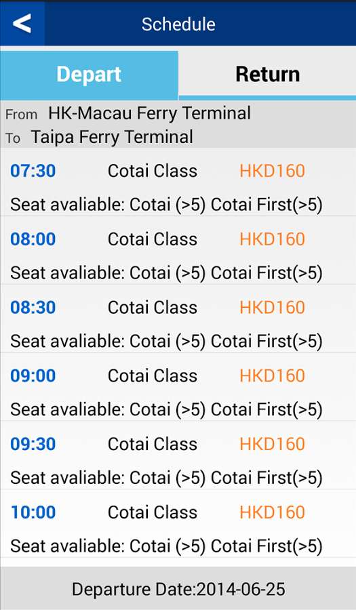356x610 pixels.
Task: Switch to the Depart tab
Action: click(89, 75)
